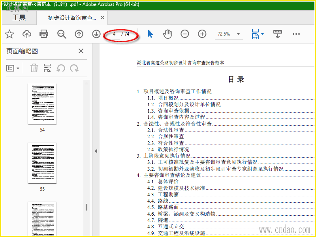Open the thumbnail options menu dropdown

[x=13, y=68]
